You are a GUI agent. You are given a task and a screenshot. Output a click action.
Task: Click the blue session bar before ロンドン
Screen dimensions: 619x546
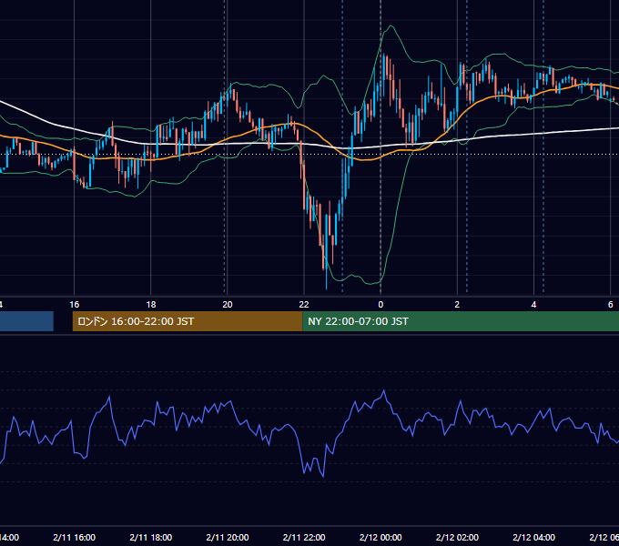26,321
